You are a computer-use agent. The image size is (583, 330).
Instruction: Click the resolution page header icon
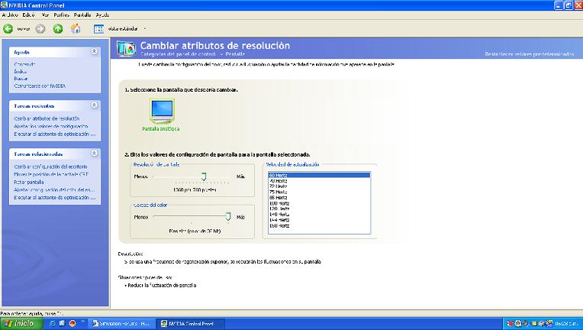126,49
